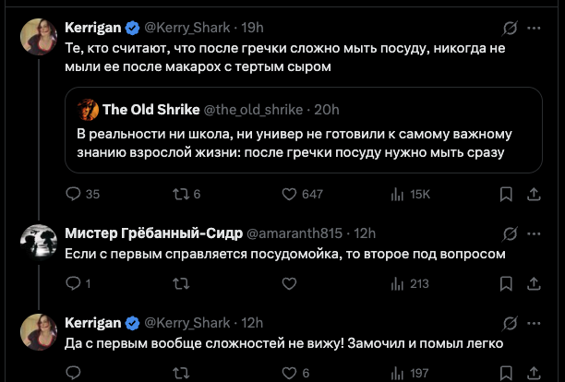Share Kerrigan's tweet about макароны с тертым сыром

[534, 195]
